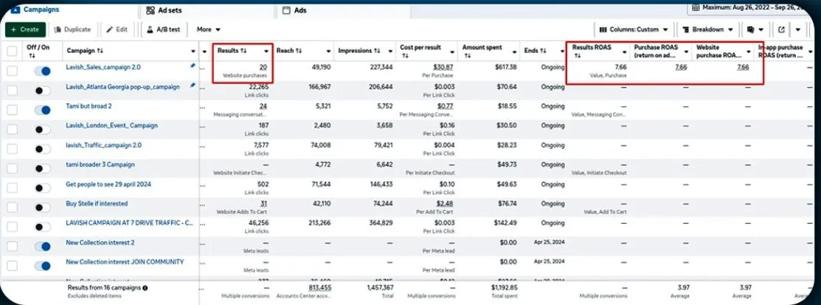Click the ellipsis on New Collection interest 2 row
The height and width of the screenshot is (305, 821).
click(203, 245)
